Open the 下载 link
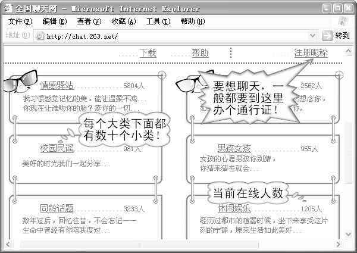Viewport: 357px width, 253px height. 148,53
